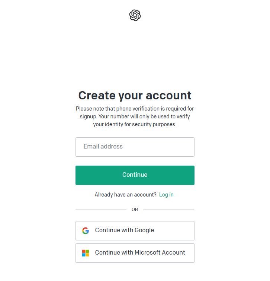This screenshot has height=281, width=270.
Task: Click the Microsoft four-square logo icon
Action: click(86, 253)
